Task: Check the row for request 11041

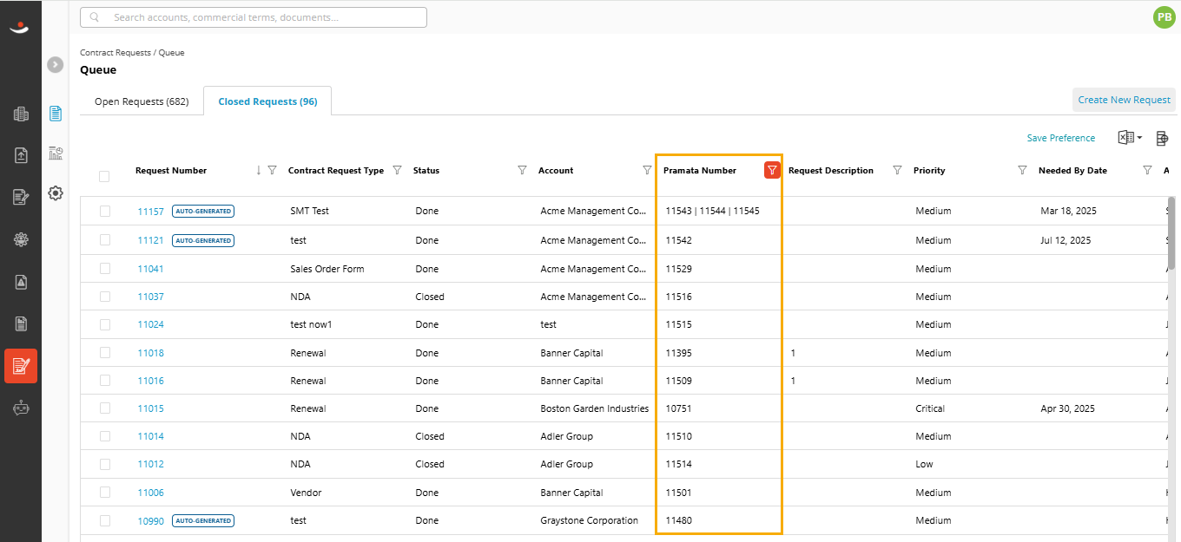Action: 105,269
